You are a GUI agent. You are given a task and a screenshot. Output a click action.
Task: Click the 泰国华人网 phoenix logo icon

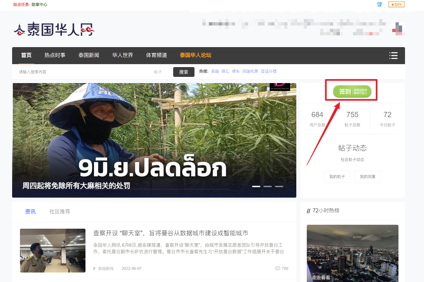(x=20, y=29)
